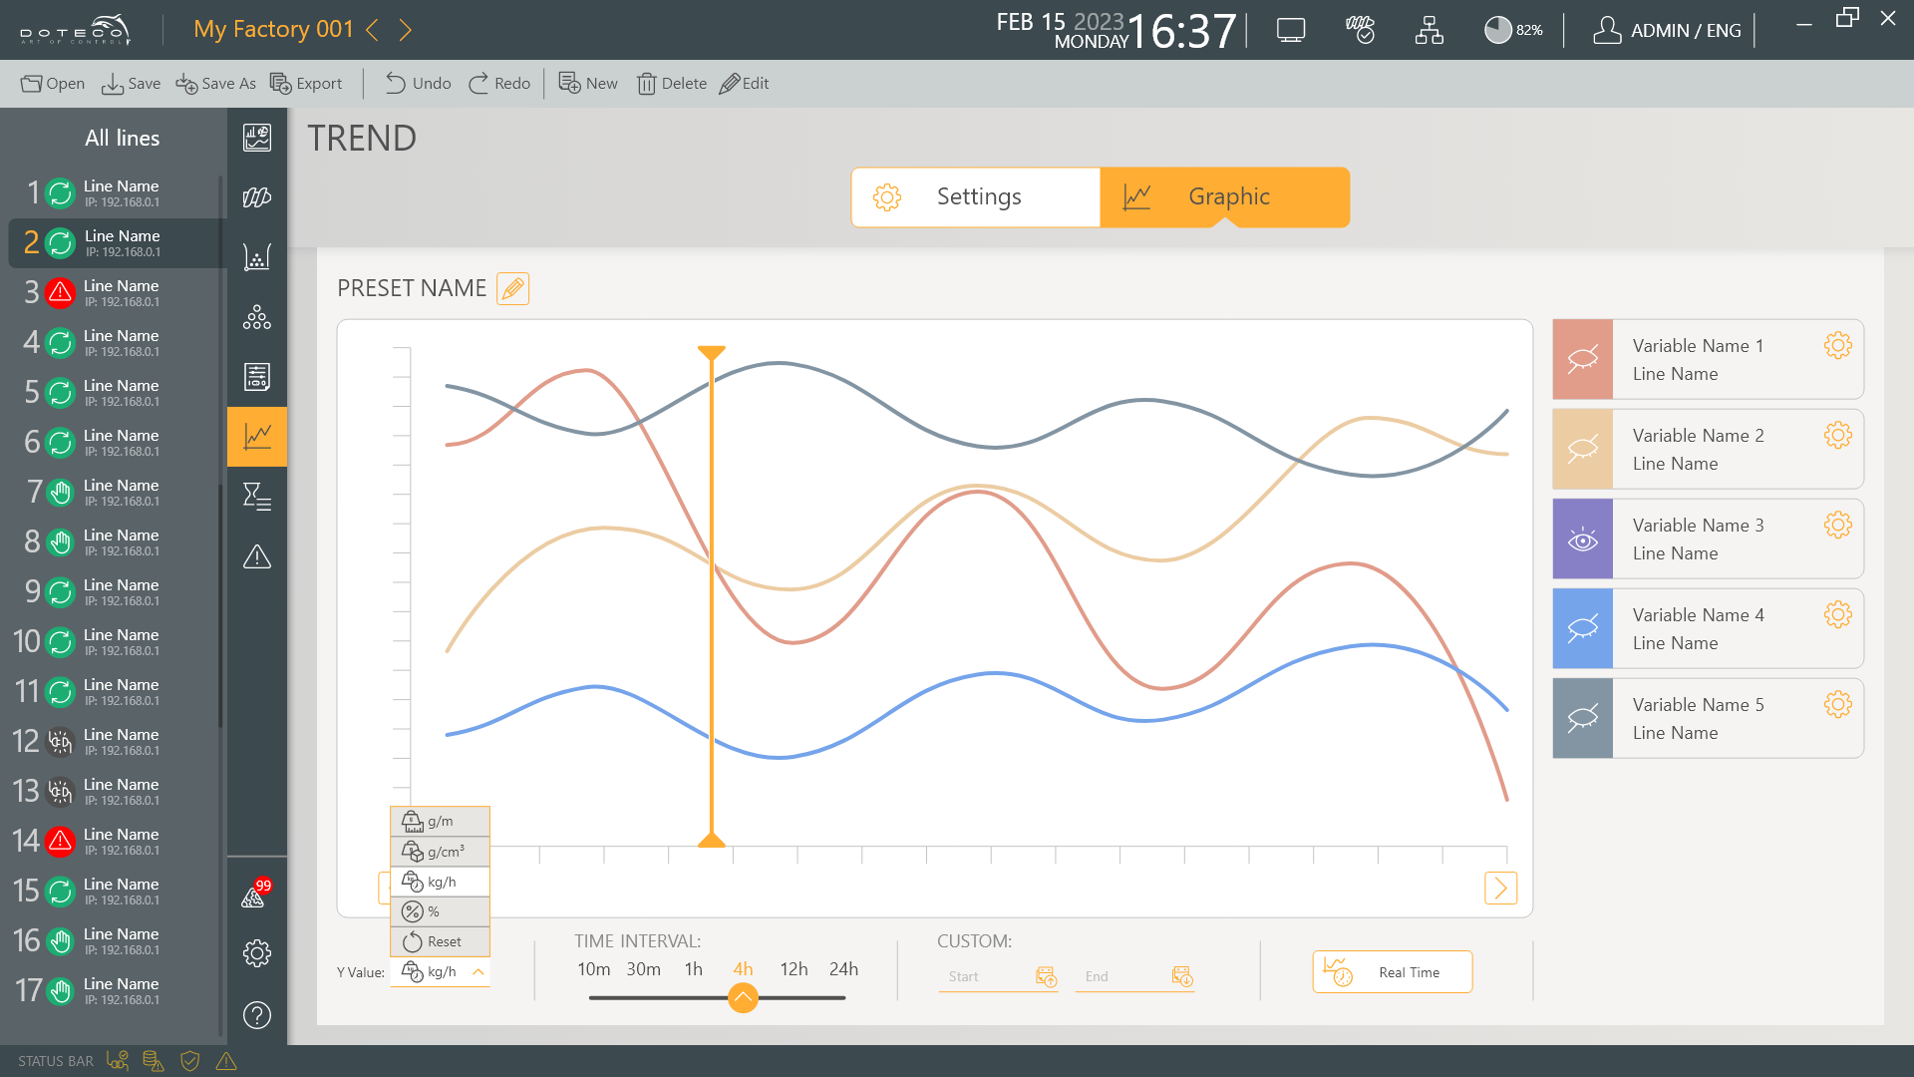Click the notifications icon with 99 badge
This screenshot has width=1914, height=1077.
255,896
